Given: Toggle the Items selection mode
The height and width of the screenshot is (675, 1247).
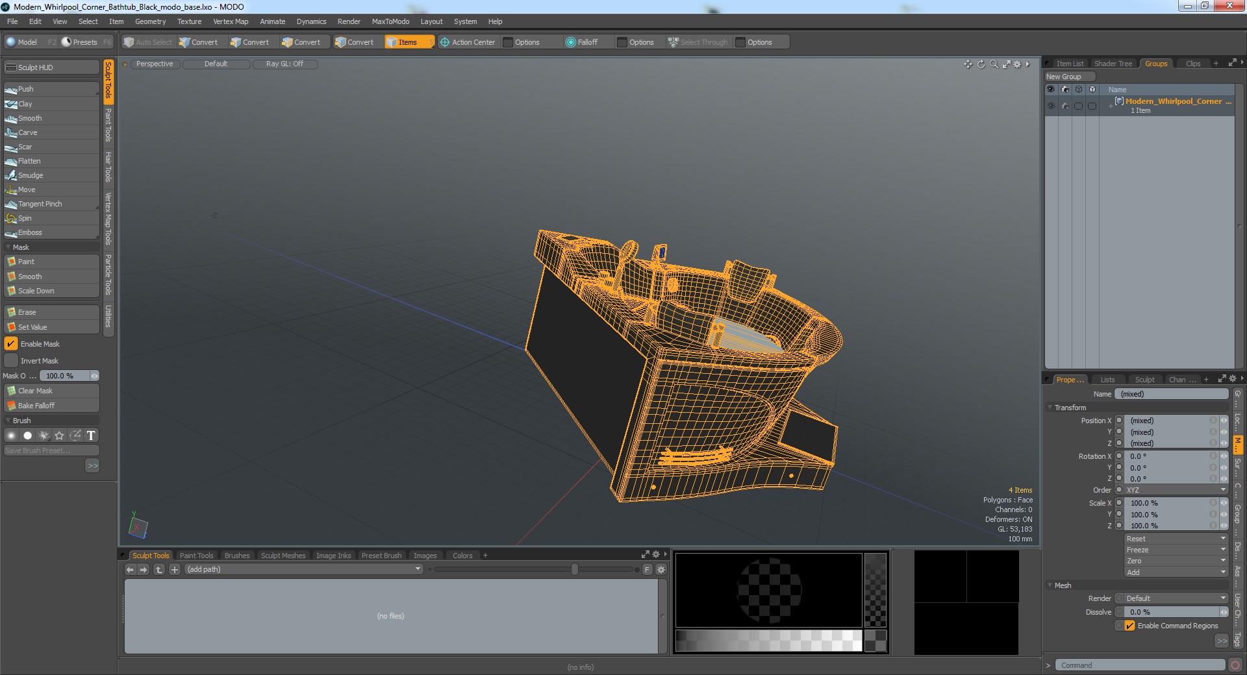Looking at the screenshot, I should [x=409, y=42].
